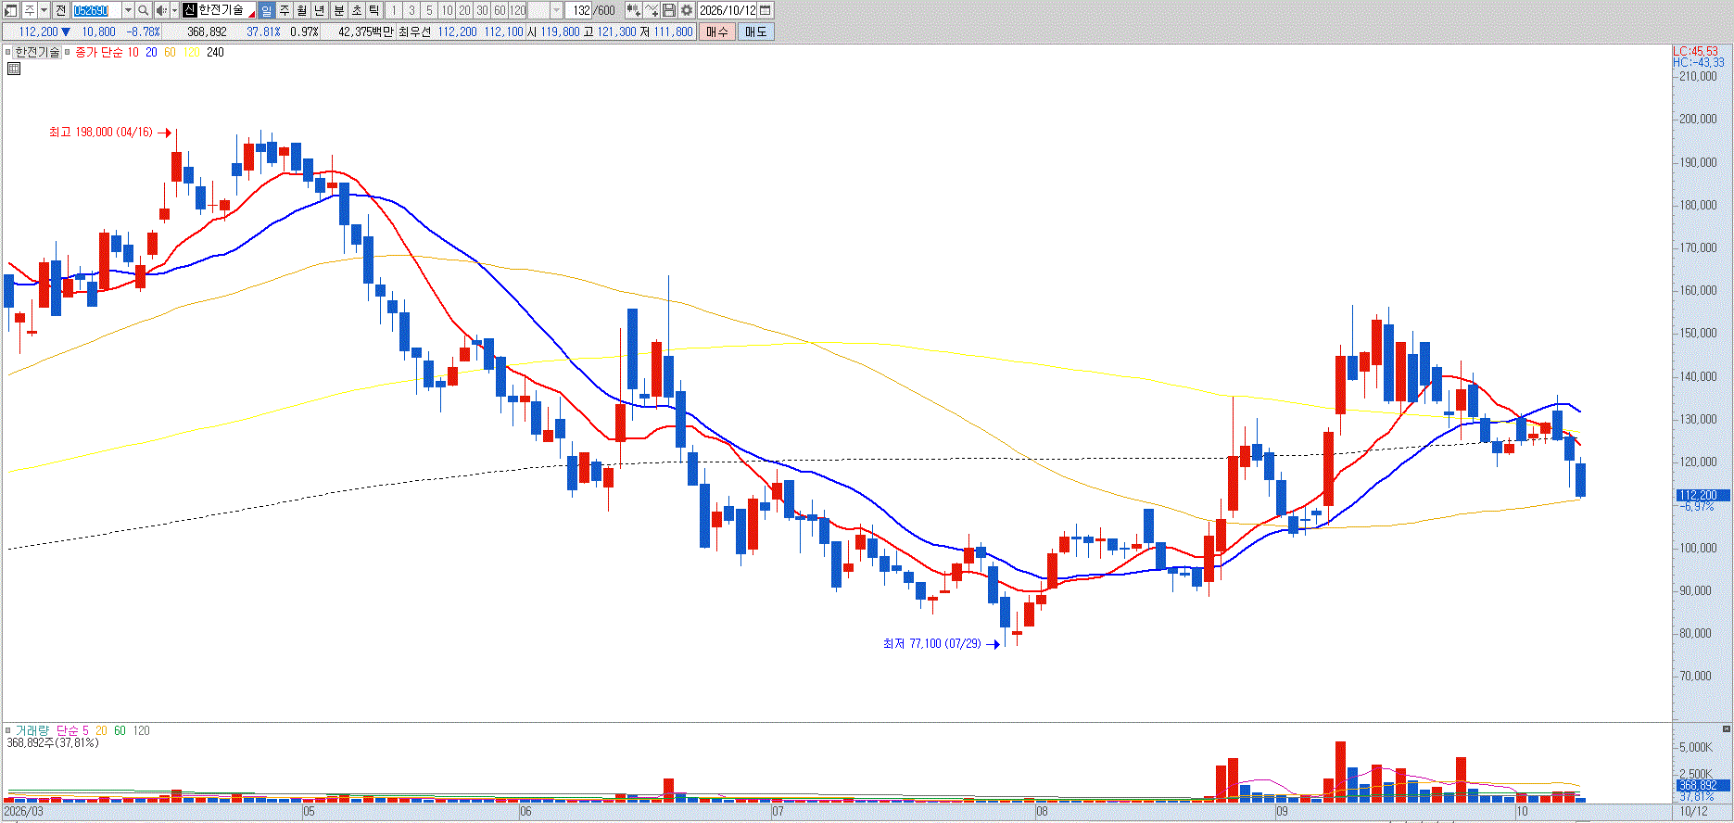Open the interval dropdown after 120

556,10
